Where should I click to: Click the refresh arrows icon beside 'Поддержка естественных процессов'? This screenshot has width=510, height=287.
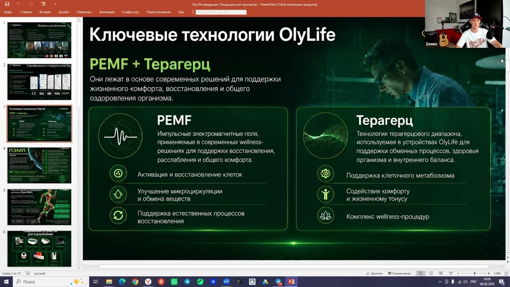click(118, 216)
